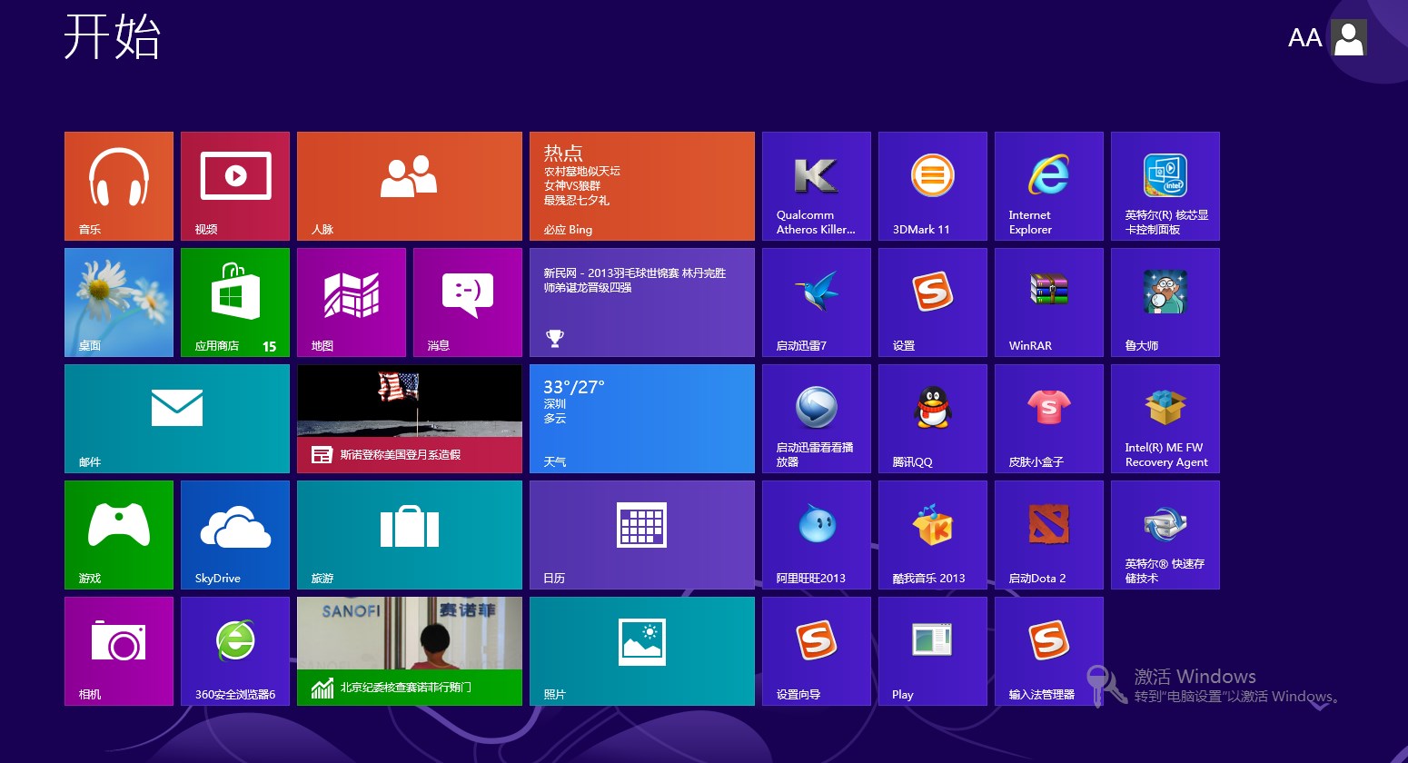Open the 天气 weather tile for 深圳
The width and height of the screenshot is (1408, 763).
click(x=642, y=419)
